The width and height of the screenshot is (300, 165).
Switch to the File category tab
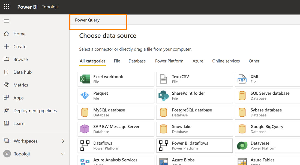117,61
